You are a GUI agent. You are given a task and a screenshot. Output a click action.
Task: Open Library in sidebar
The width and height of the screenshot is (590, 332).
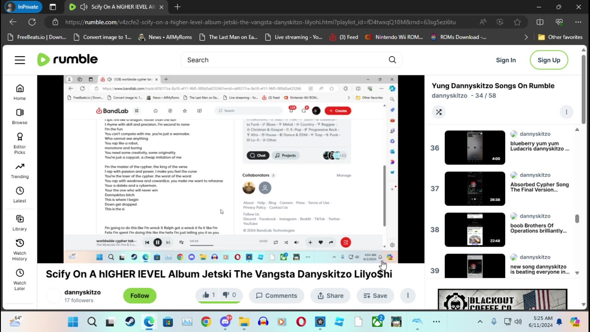19,223
